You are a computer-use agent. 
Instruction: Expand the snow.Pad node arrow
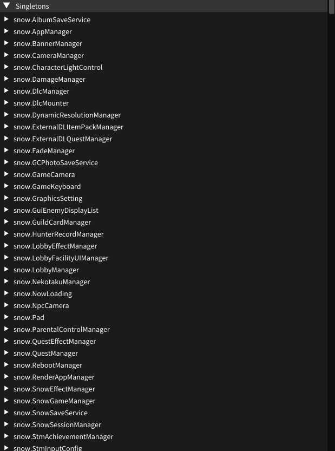point(6,317)
